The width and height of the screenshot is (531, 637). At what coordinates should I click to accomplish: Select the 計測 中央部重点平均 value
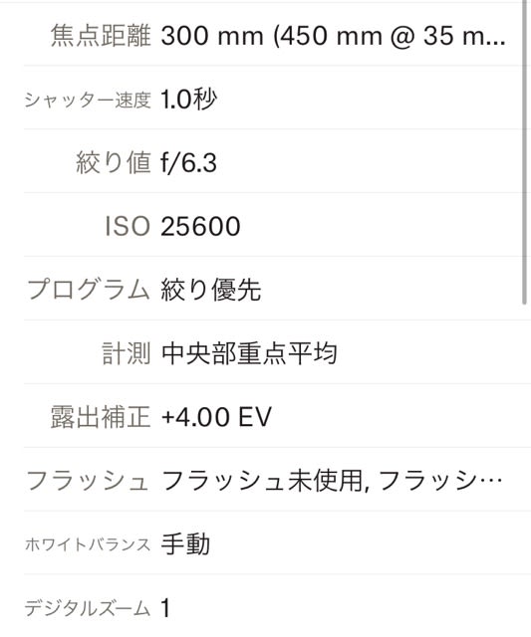(249, 353)
